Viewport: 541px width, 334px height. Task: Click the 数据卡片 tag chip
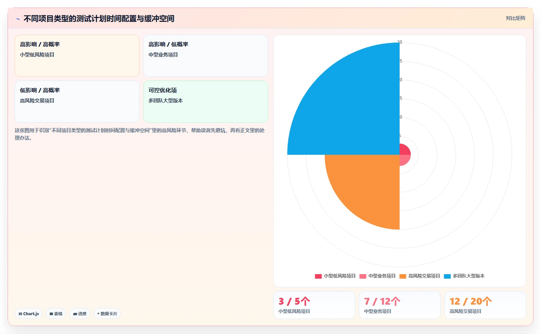[107, 314]
